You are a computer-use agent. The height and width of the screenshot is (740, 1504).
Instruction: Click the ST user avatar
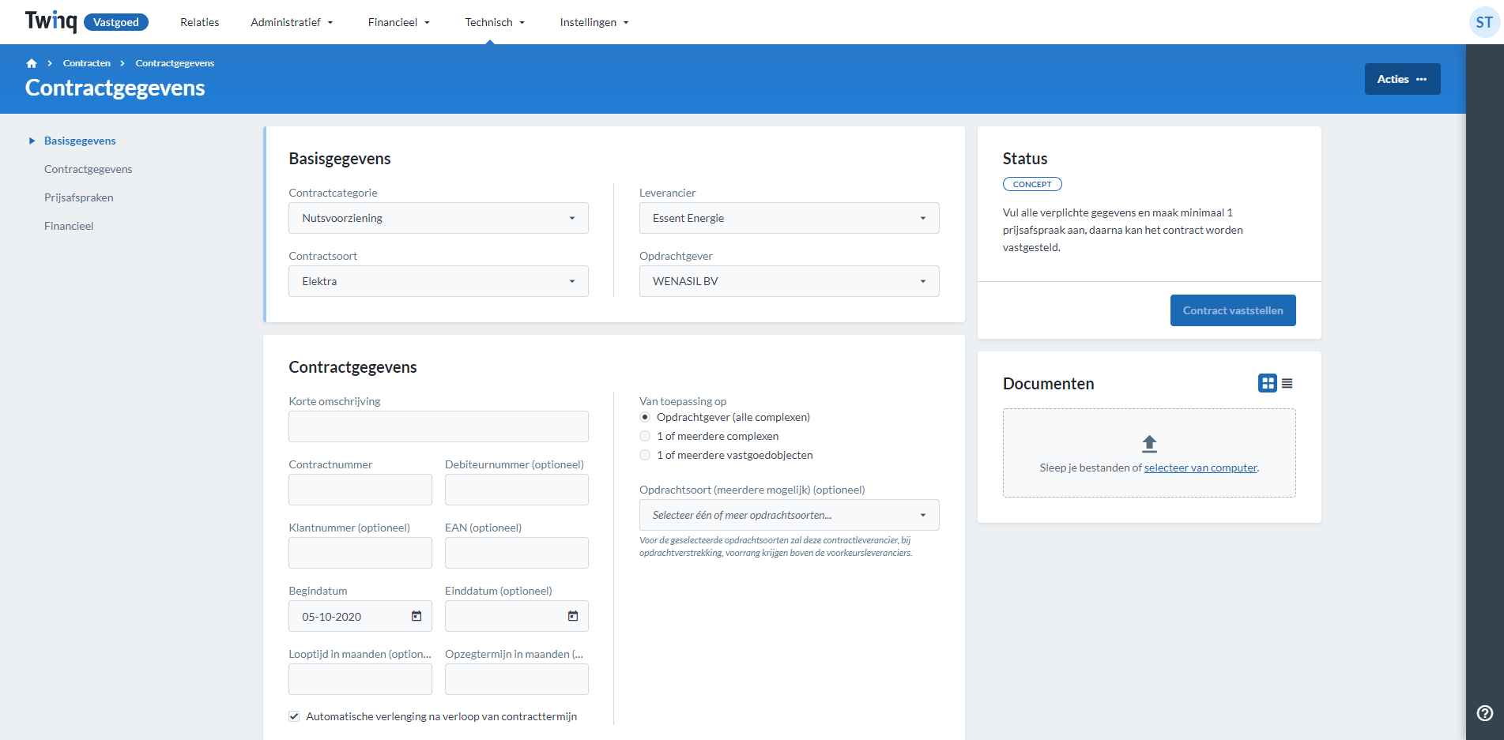coord(1483,22)
